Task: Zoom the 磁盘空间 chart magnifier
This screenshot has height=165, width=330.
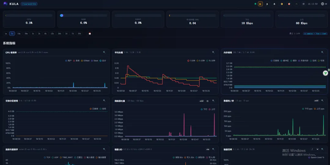Action: click(x=322, y=149)
